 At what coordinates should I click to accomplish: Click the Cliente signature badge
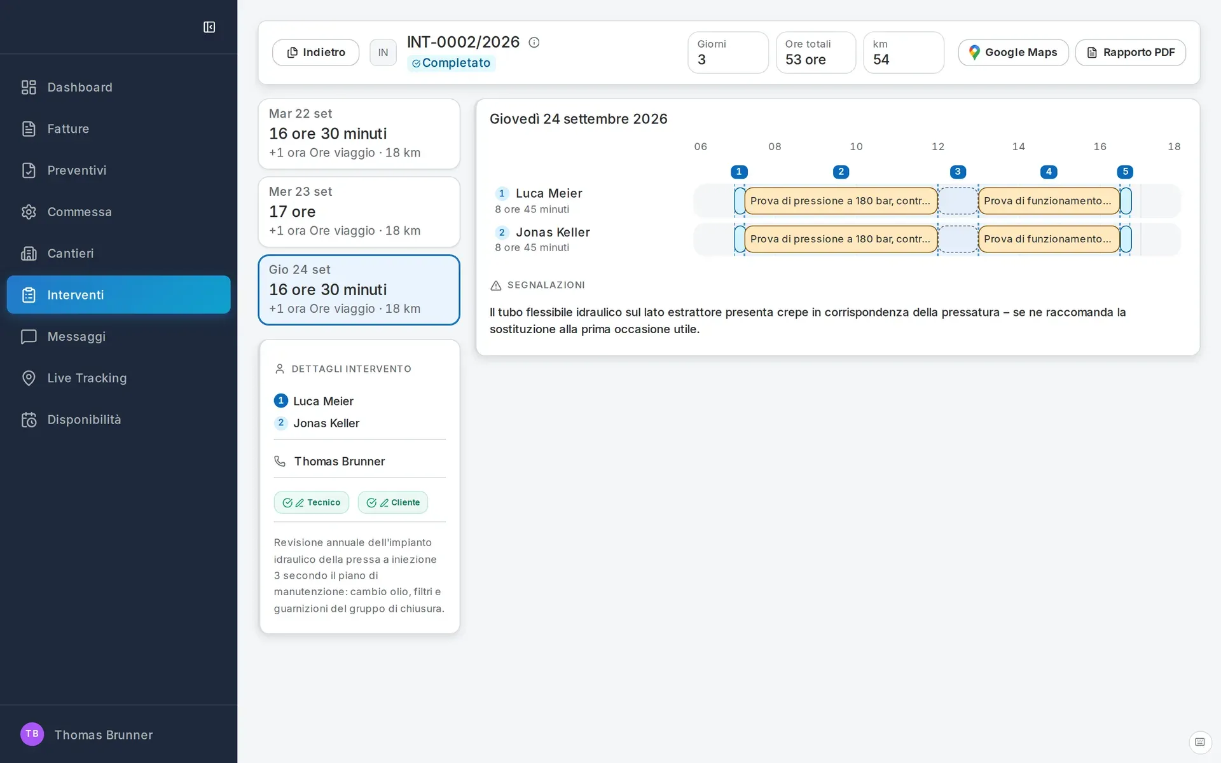pos(392,502)
